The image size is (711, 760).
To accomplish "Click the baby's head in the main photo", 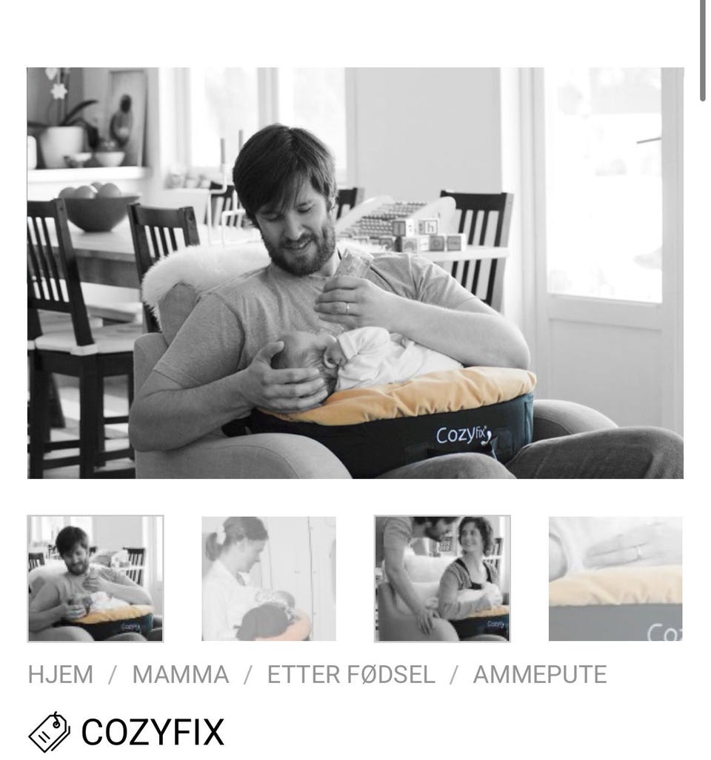I will pyautogui.click(x=304, y=363).
